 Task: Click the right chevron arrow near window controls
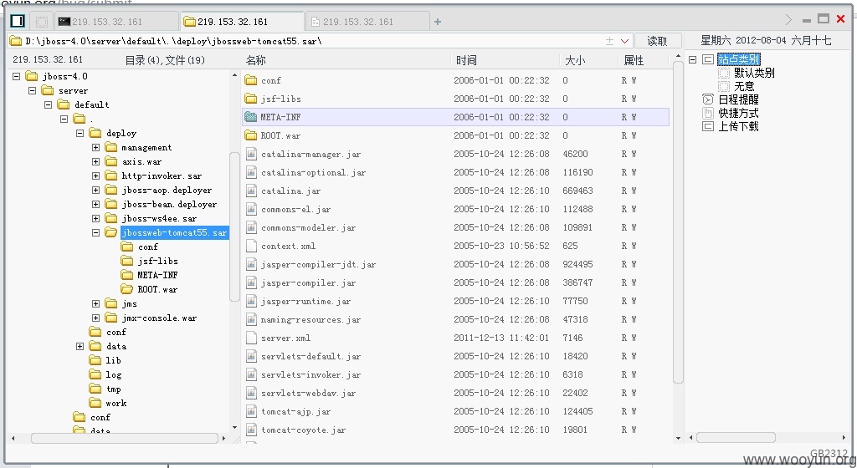tap(788, 20)
